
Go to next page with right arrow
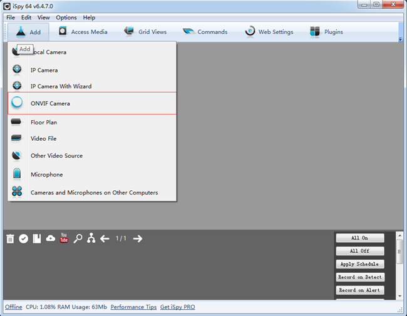pyautogui.click(x=138, y=238)
